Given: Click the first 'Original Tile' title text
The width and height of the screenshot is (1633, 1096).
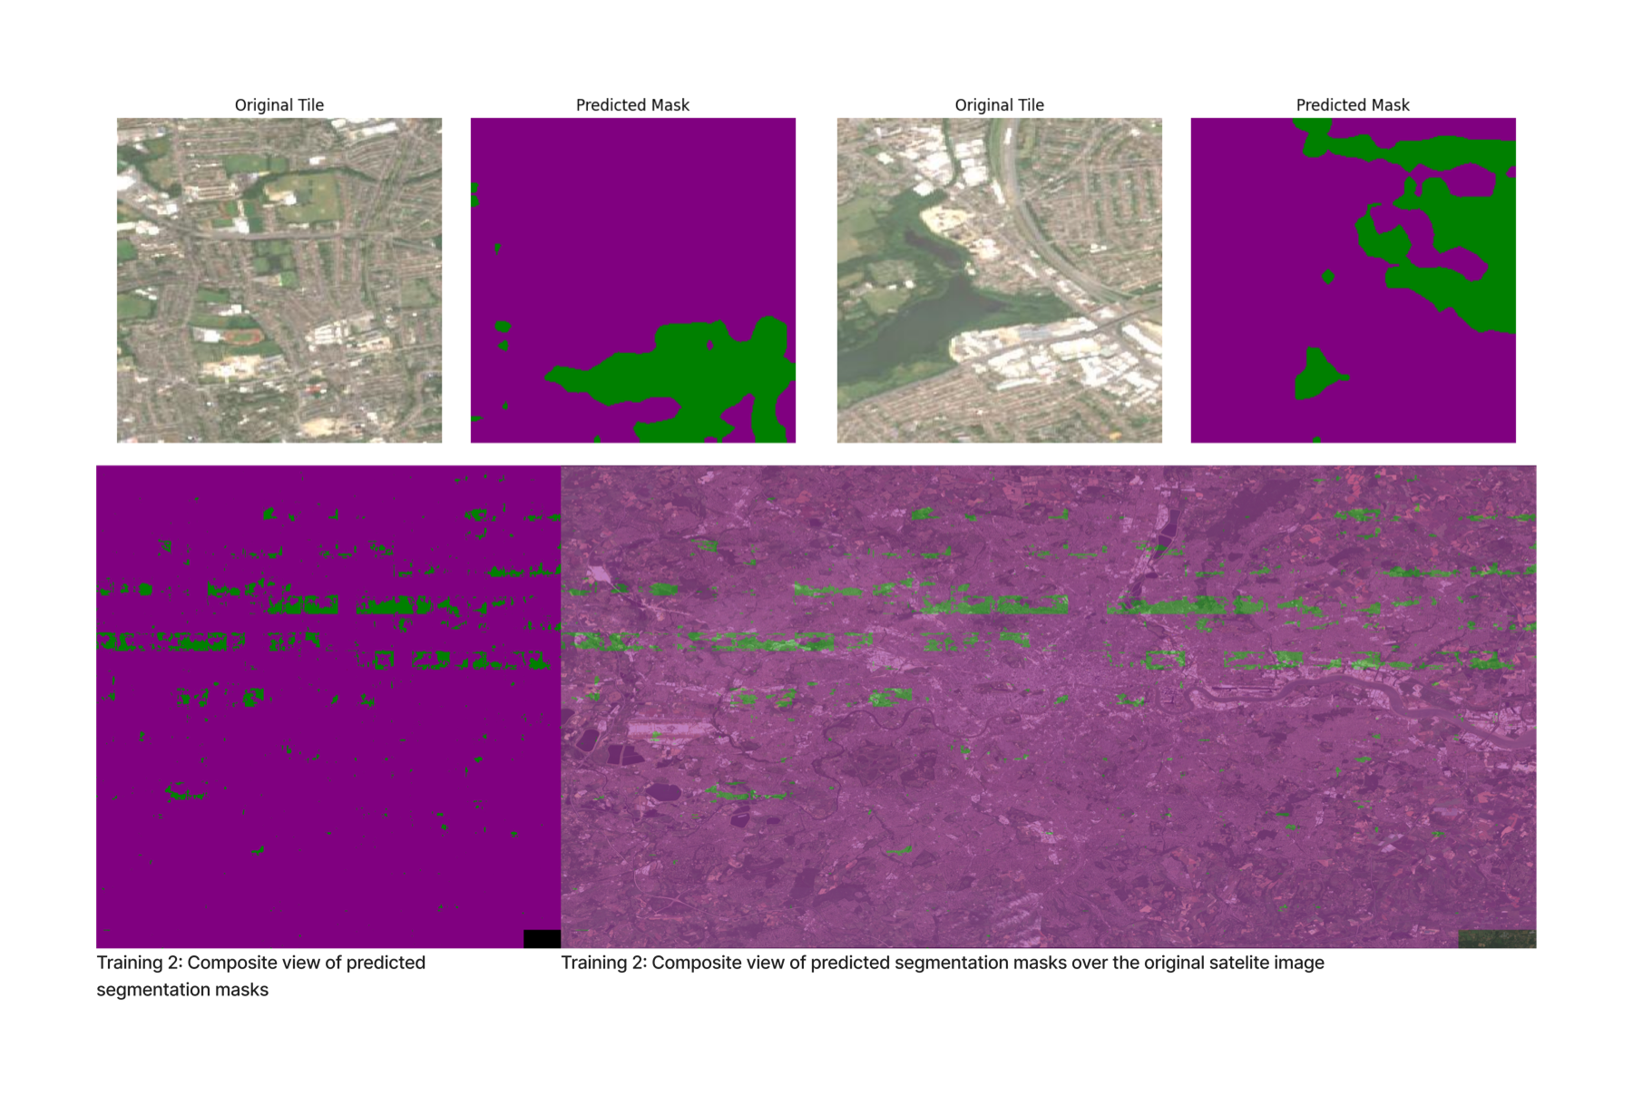Looking at the screenshot, I should [279, 105].
